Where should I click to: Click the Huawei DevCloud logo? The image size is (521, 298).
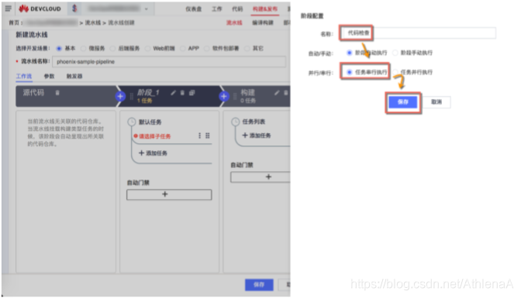coord(40,9)
